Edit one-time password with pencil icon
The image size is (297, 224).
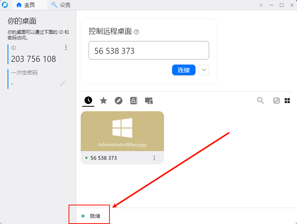click(63, 84)
